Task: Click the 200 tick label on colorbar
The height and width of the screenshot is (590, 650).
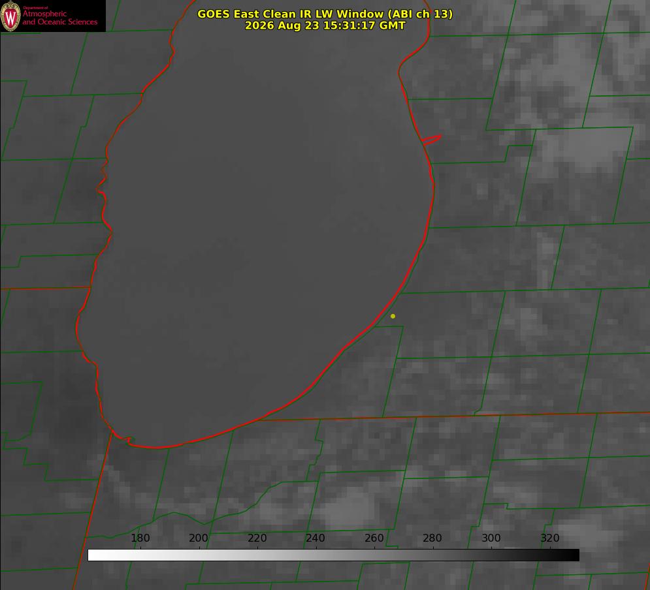Action: pos(199,538)
